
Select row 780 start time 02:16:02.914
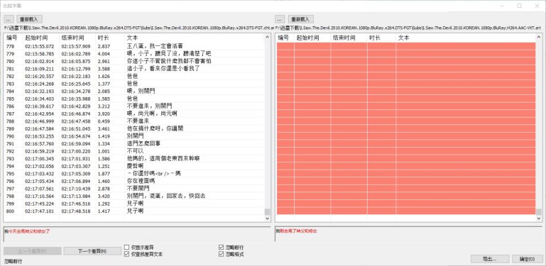click(39, 61)
